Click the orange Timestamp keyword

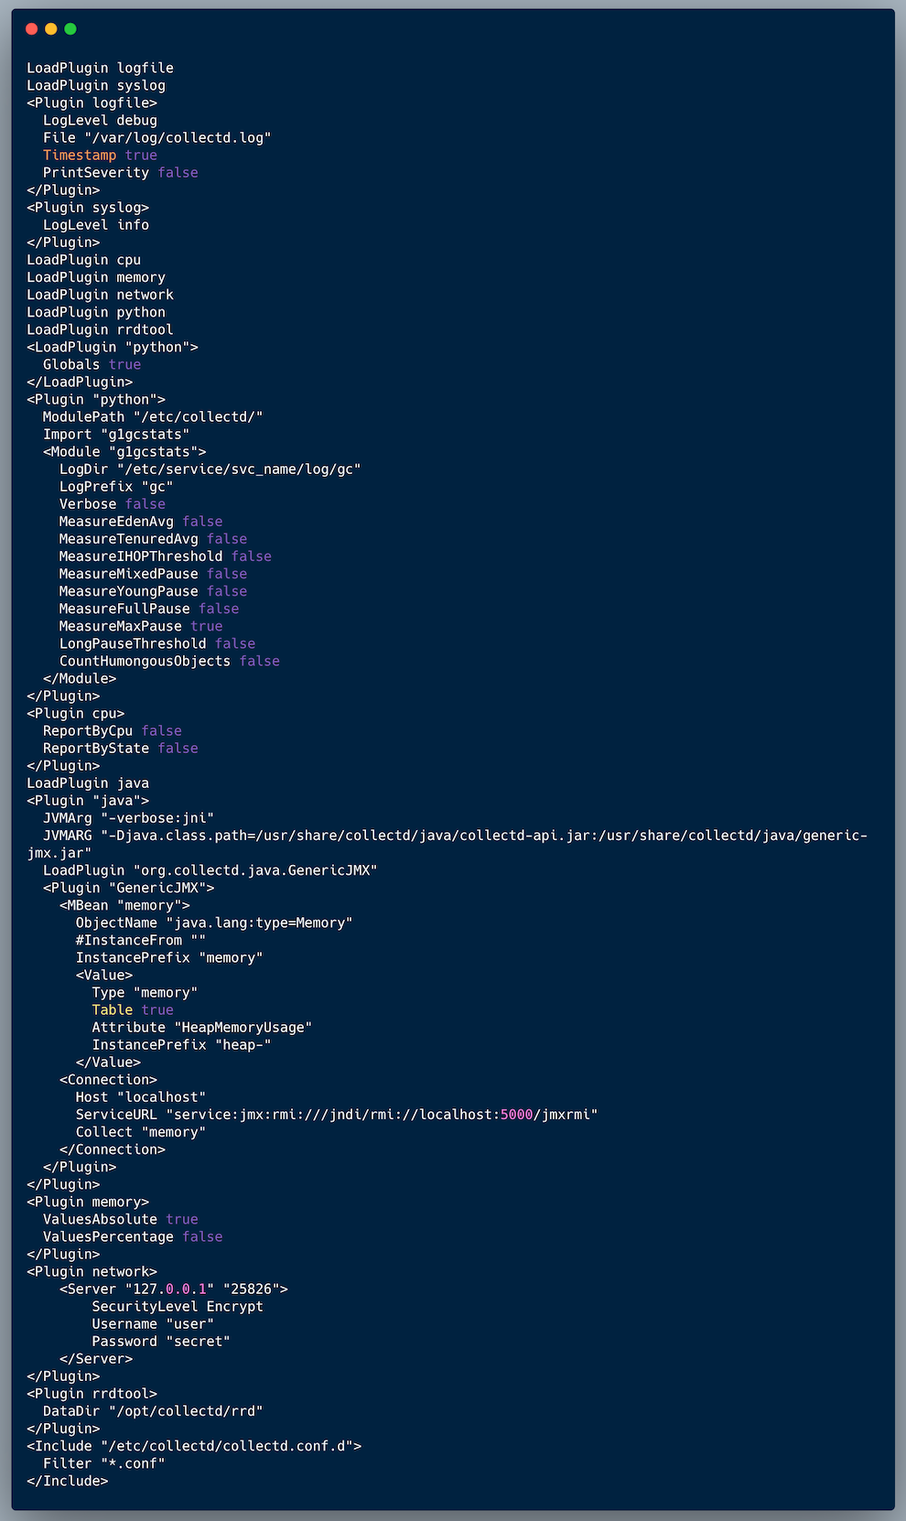click(x=80, y=156)
